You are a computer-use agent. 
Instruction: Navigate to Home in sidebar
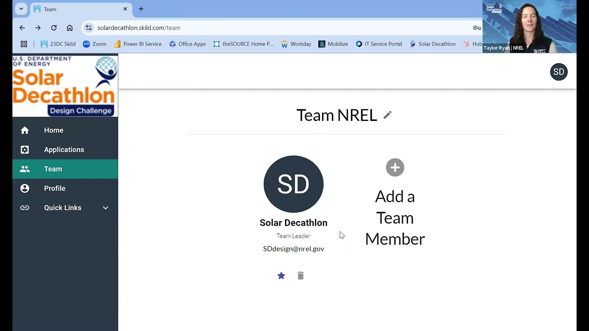(65, 131)
